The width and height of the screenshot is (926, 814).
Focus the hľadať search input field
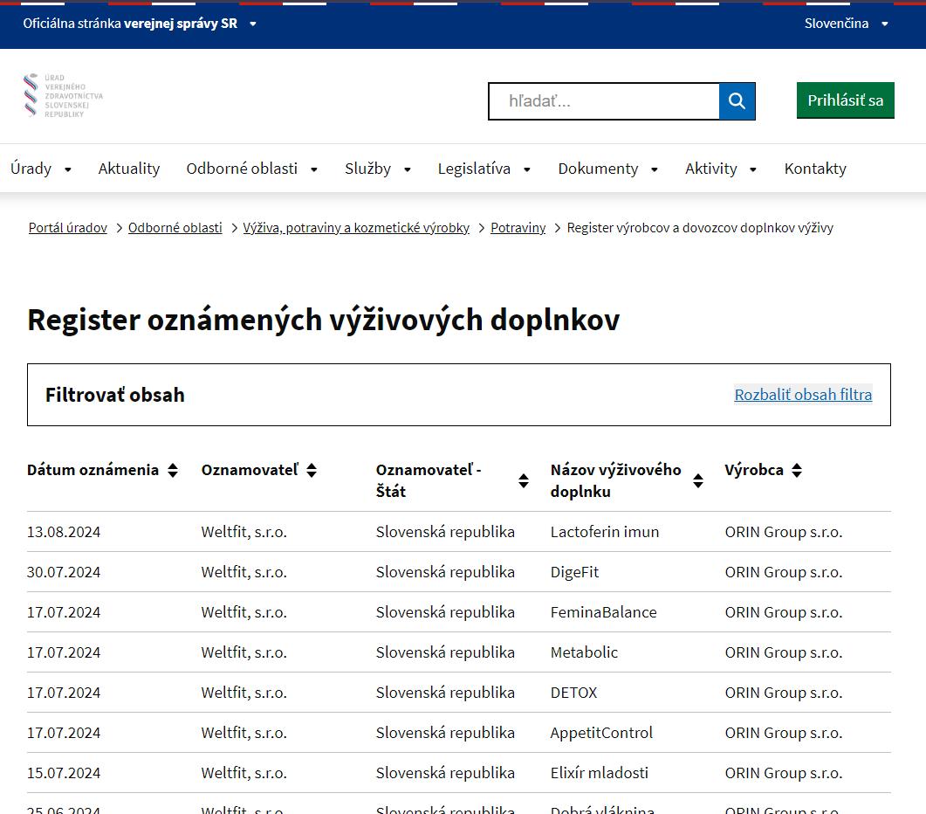(x=604, y=101)
